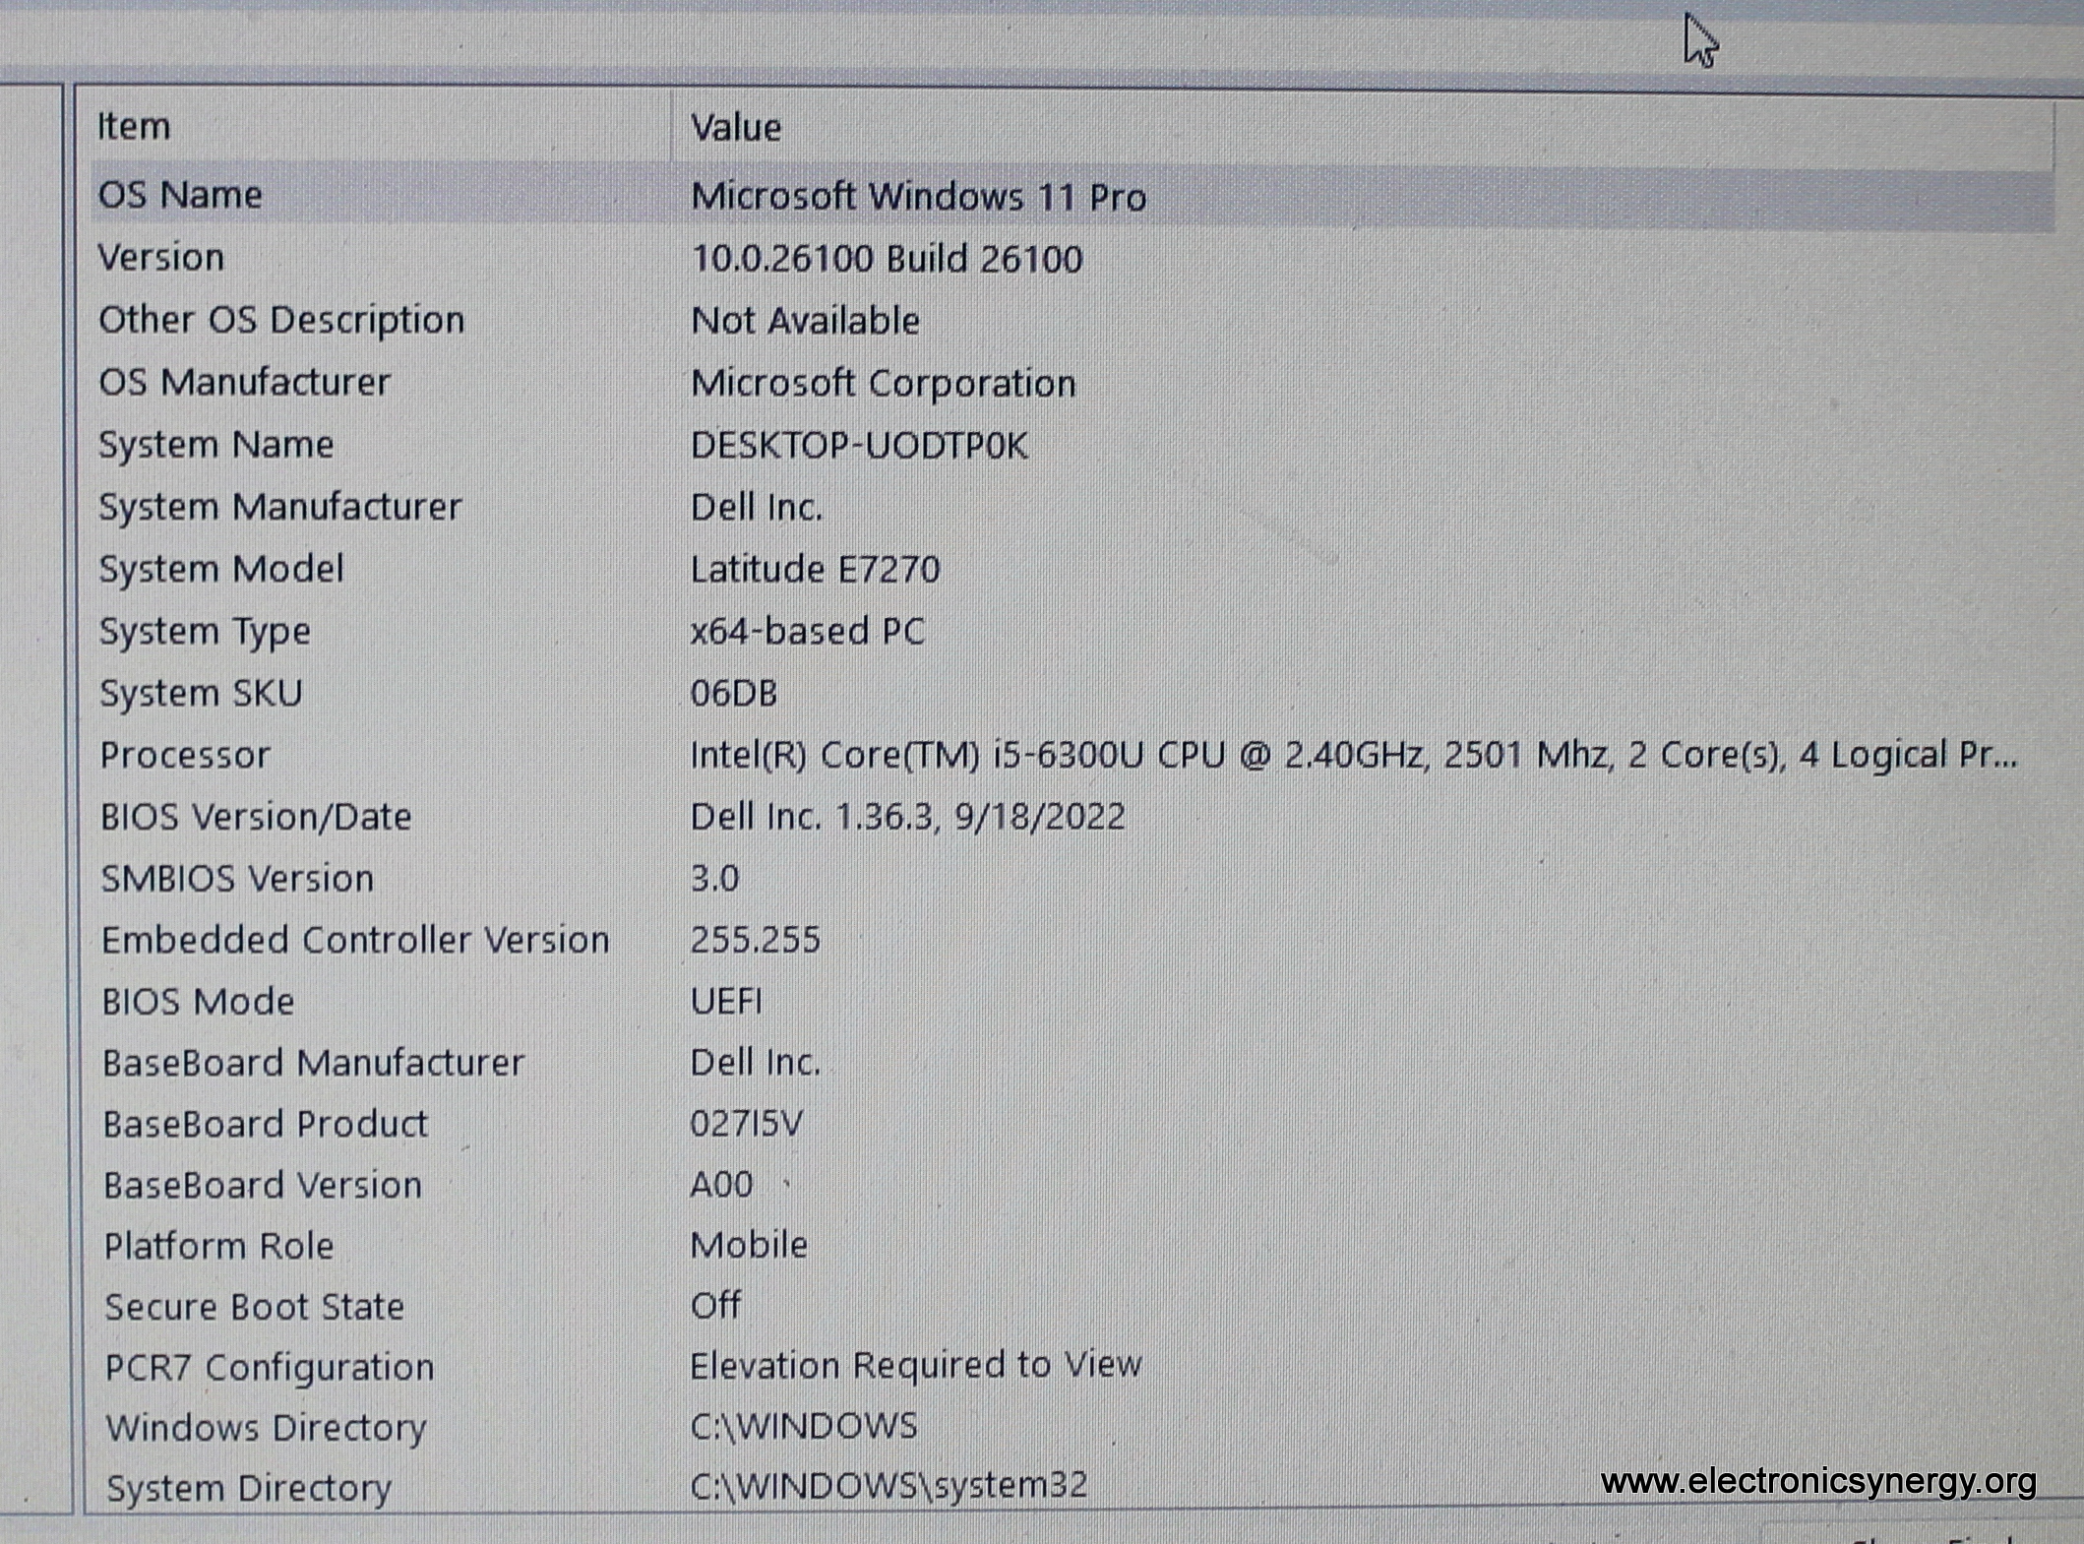Select the System Manufacturer row
This screenshot has height=1544, width=2084.
[280, 507]
